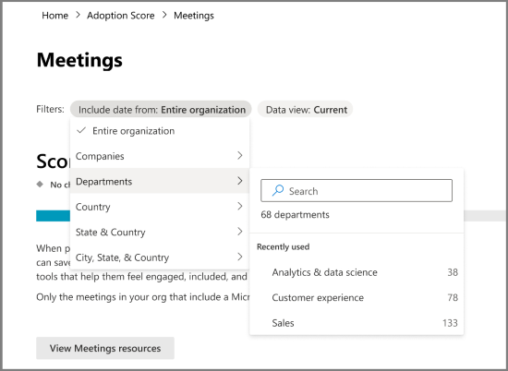Open Adoption Score breadcrumb link
Screen dimensions: 508x371
pos(120,15)
